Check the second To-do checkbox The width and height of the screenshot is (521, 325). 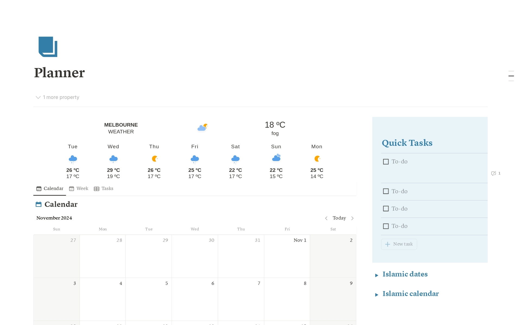pyautogui.click(x=386, y=191)
